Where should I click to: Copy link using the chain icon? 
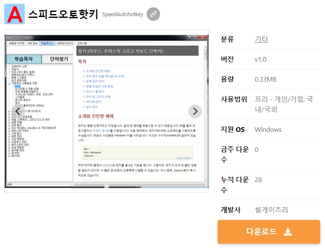click(153, 14)
